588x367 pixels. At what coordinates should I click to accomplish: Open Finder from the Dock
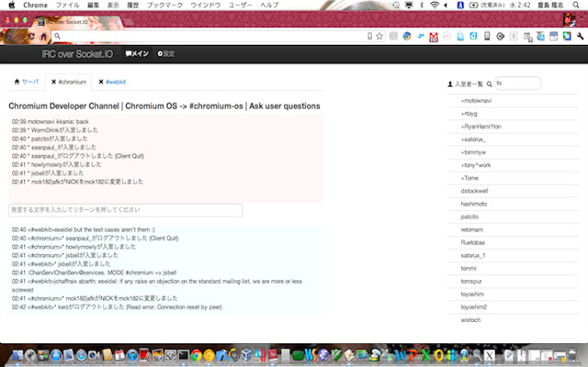[x=17, y=355]
